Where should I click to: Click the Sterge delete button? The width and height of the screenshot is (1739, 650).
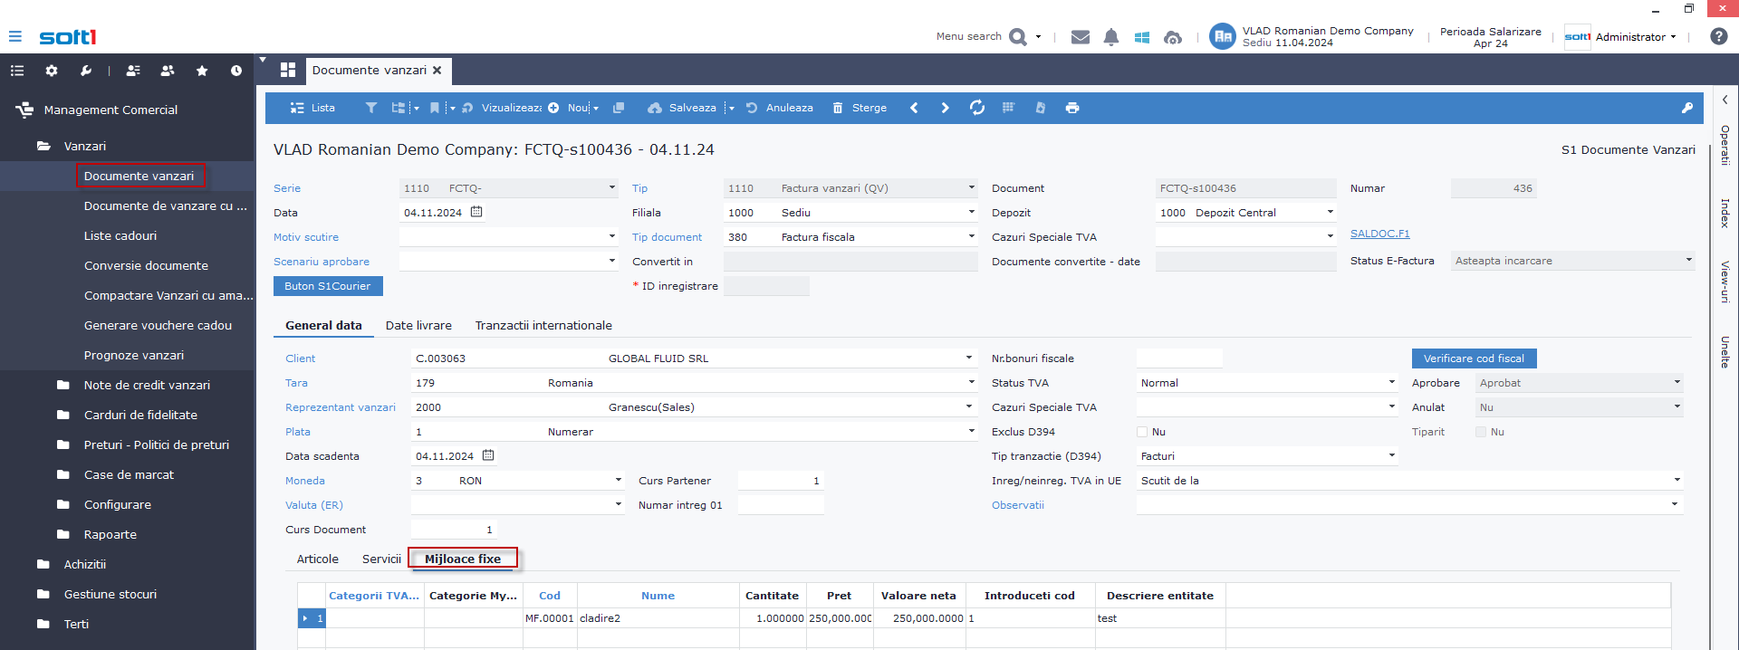point(860,108)
